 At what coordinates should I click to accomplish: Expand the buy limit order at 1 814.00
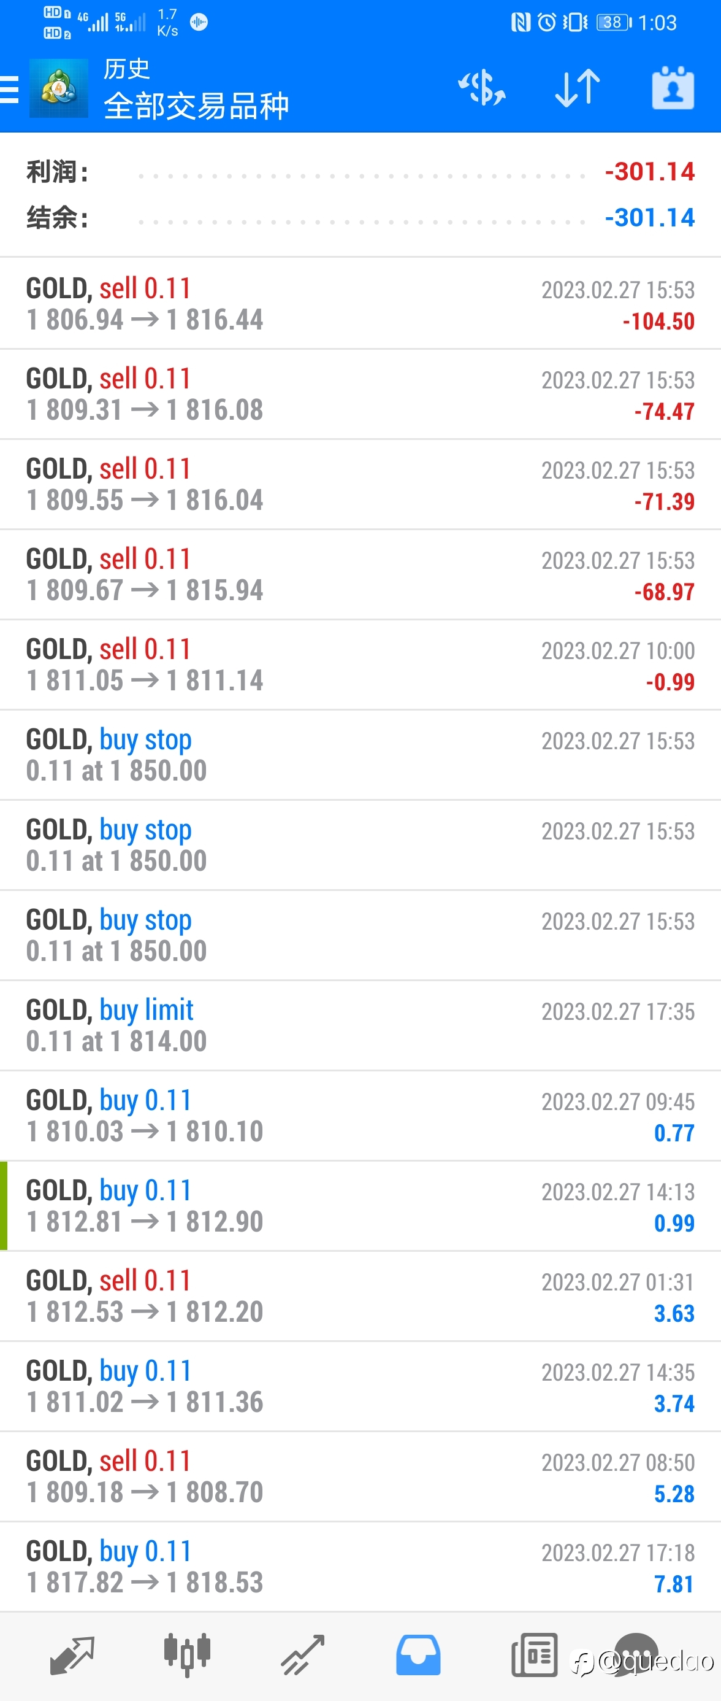click(x=360, y=1025)
